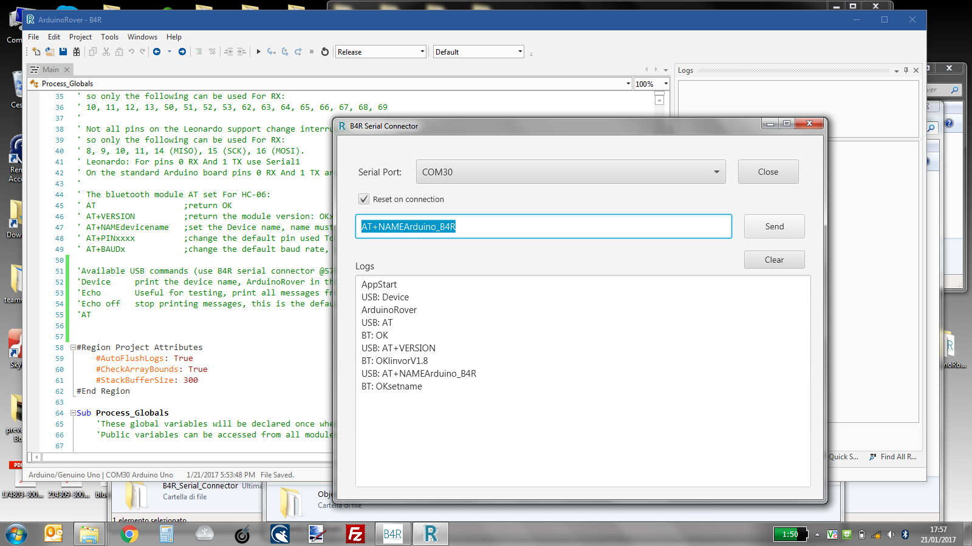
Task: Open the navigation history dropdown arrow
Action: (x=169, y=52)
